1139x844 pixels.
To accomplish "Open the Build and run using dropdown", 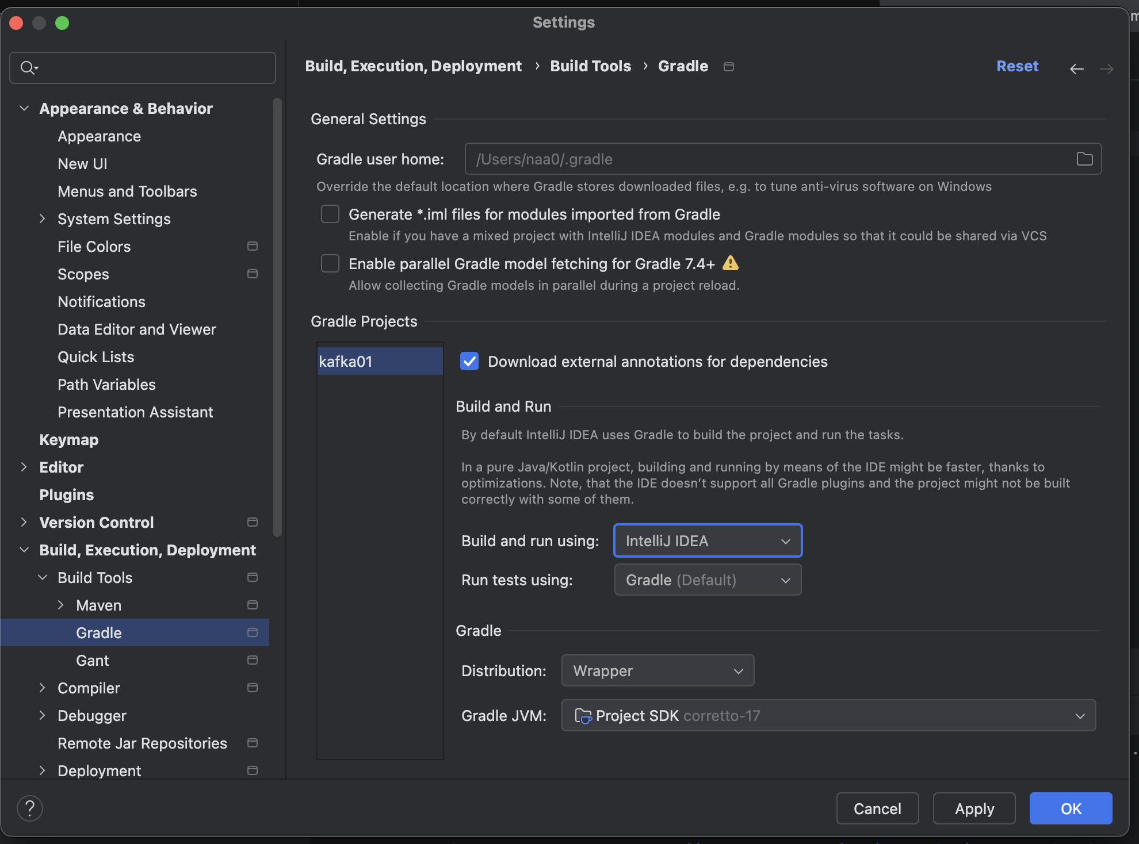I will point(708,540).
